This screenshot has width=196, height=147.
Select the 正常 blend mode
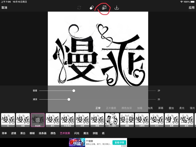coord(98,108)
